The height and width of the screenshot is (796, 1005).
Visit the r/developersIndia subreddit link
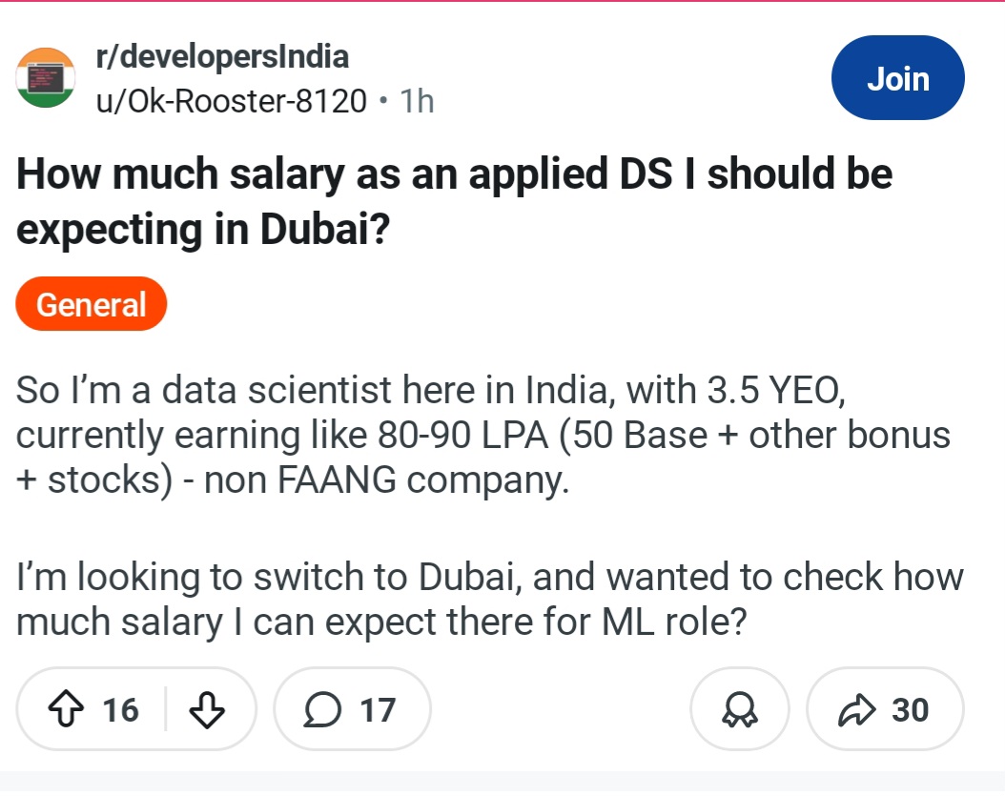coord(222,57)
